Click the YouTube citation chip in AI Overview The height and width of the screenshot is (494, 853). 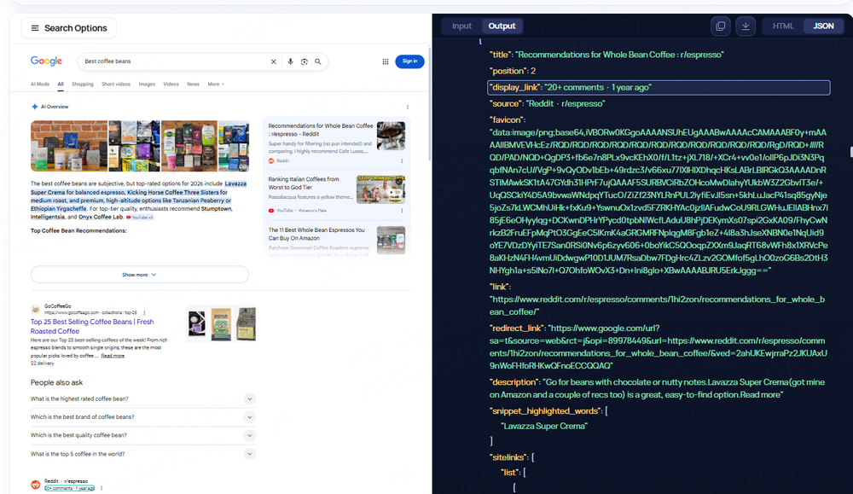(x=140, y=217)
